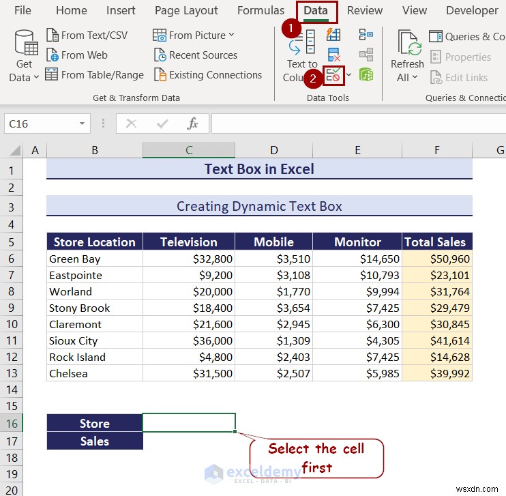Click the 'Eastpointe' cell
Image resolution: width=506 pixels, height=496 pixels.
[95, 275]
